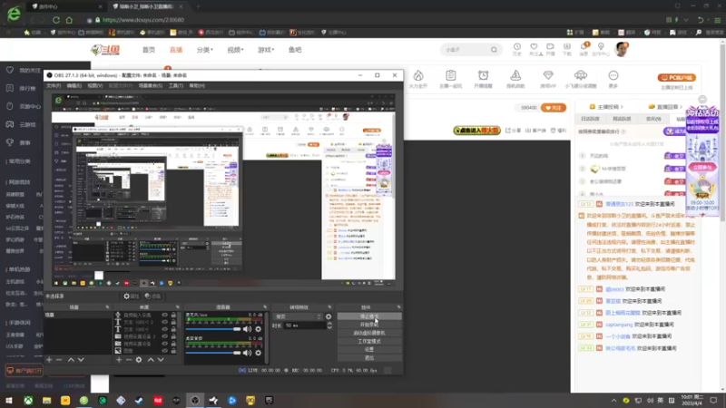Increase transition duration with stepper arrow

click(x=329, y=324)
